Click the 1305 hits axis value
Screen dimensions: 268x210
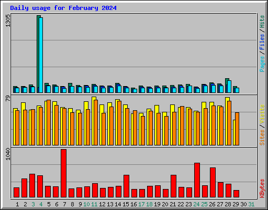tap(8, 20)
